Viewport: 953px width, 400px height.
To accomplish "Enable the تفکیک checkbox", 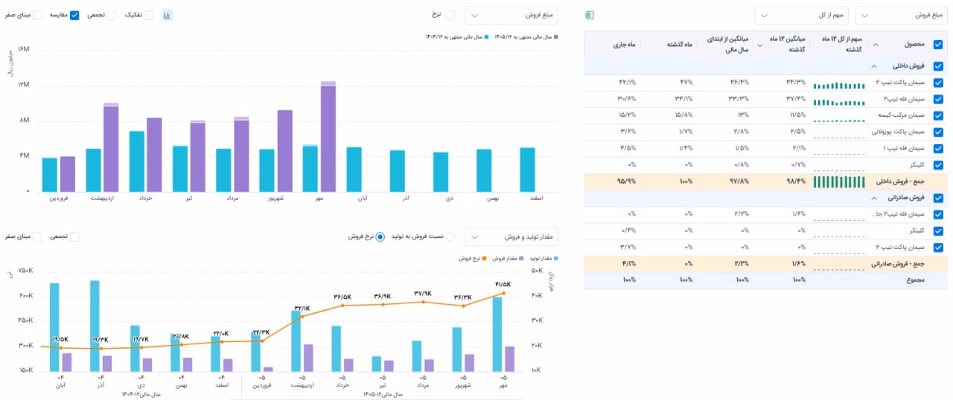I will click(149, 15).
